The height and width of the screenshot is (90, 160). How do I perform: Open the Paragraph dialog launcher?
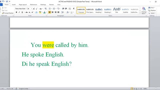(x=74, y=15)
